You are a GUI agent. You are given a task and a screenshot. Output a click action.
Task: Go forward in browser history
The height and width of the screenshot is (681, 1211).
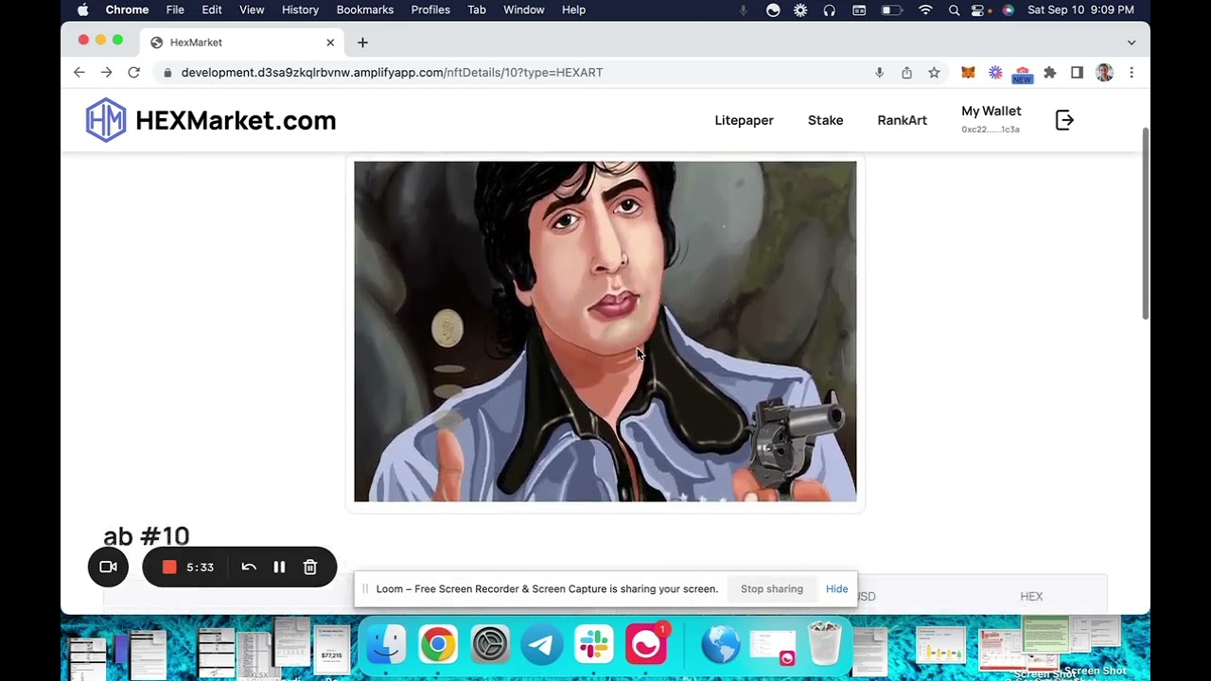[x=106, y=72]
